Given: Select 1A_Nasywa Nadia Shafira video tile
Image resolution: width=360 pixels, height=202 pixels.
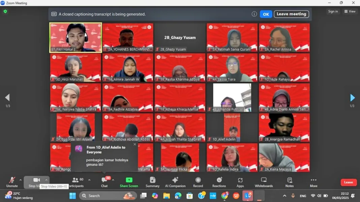Looking at the screenshot, I should [76, 98].
